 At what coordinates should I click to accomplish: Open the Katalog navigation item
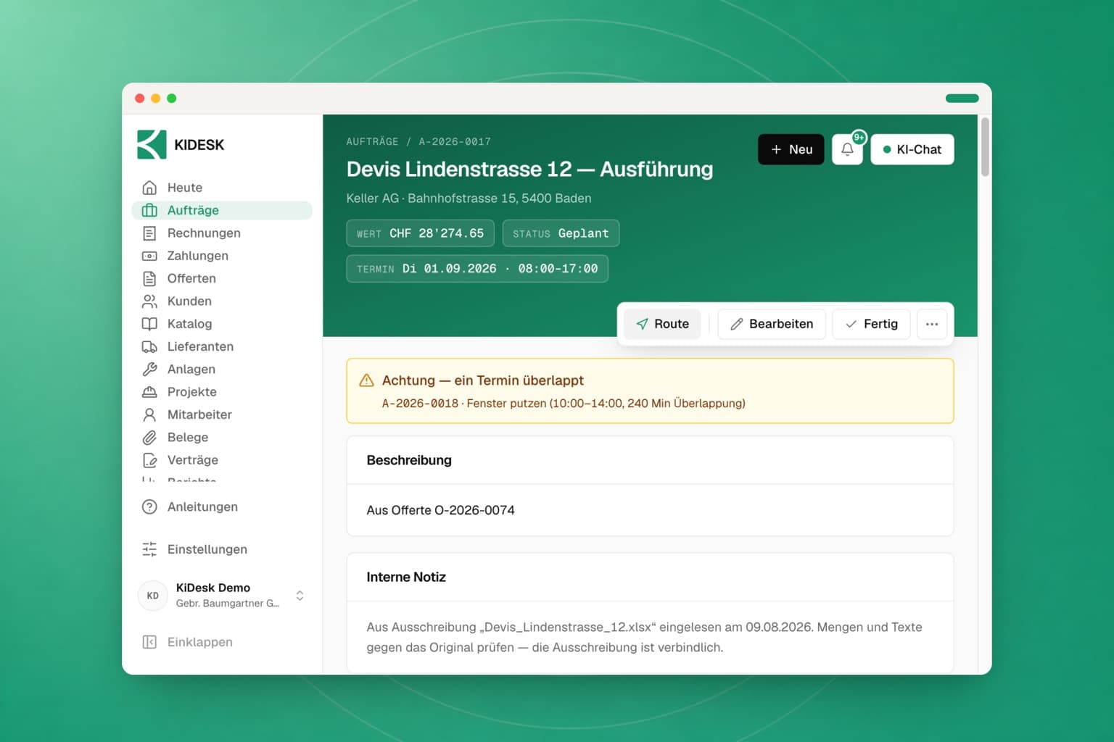pos(222,324)
